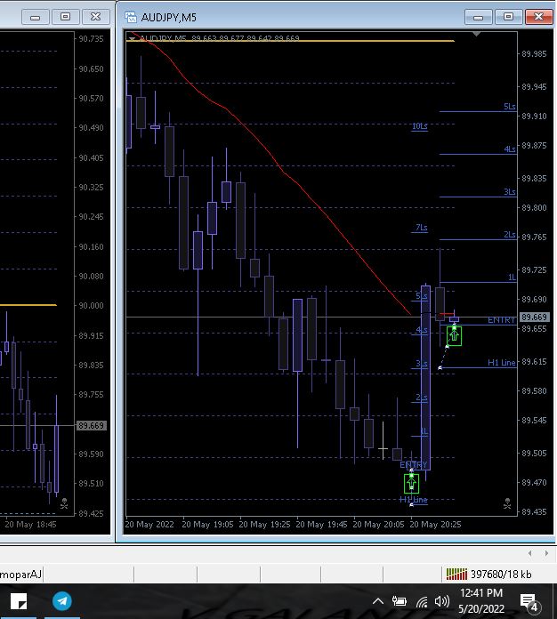Click the skull icon in AUDJPY,M5 chart corner
The image size is (557, 619).
pyautogui.click(x=508, y=503)
